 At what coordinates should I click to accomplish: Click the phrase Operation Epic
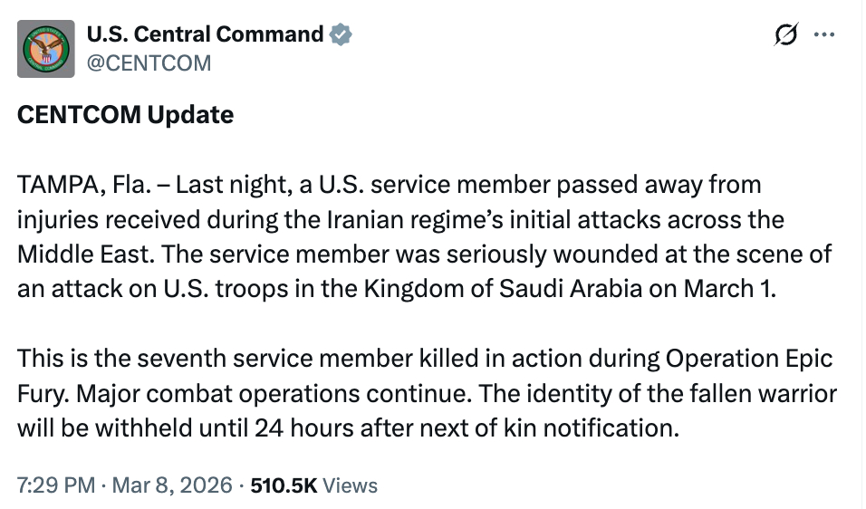tap(749, 358)
